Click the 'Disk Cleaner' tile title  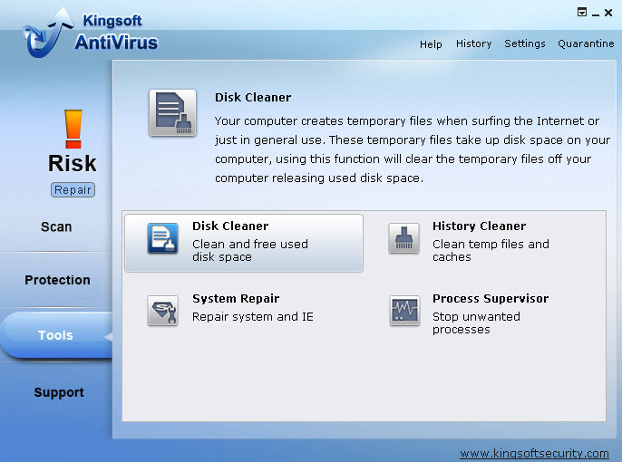click(230, 226)
